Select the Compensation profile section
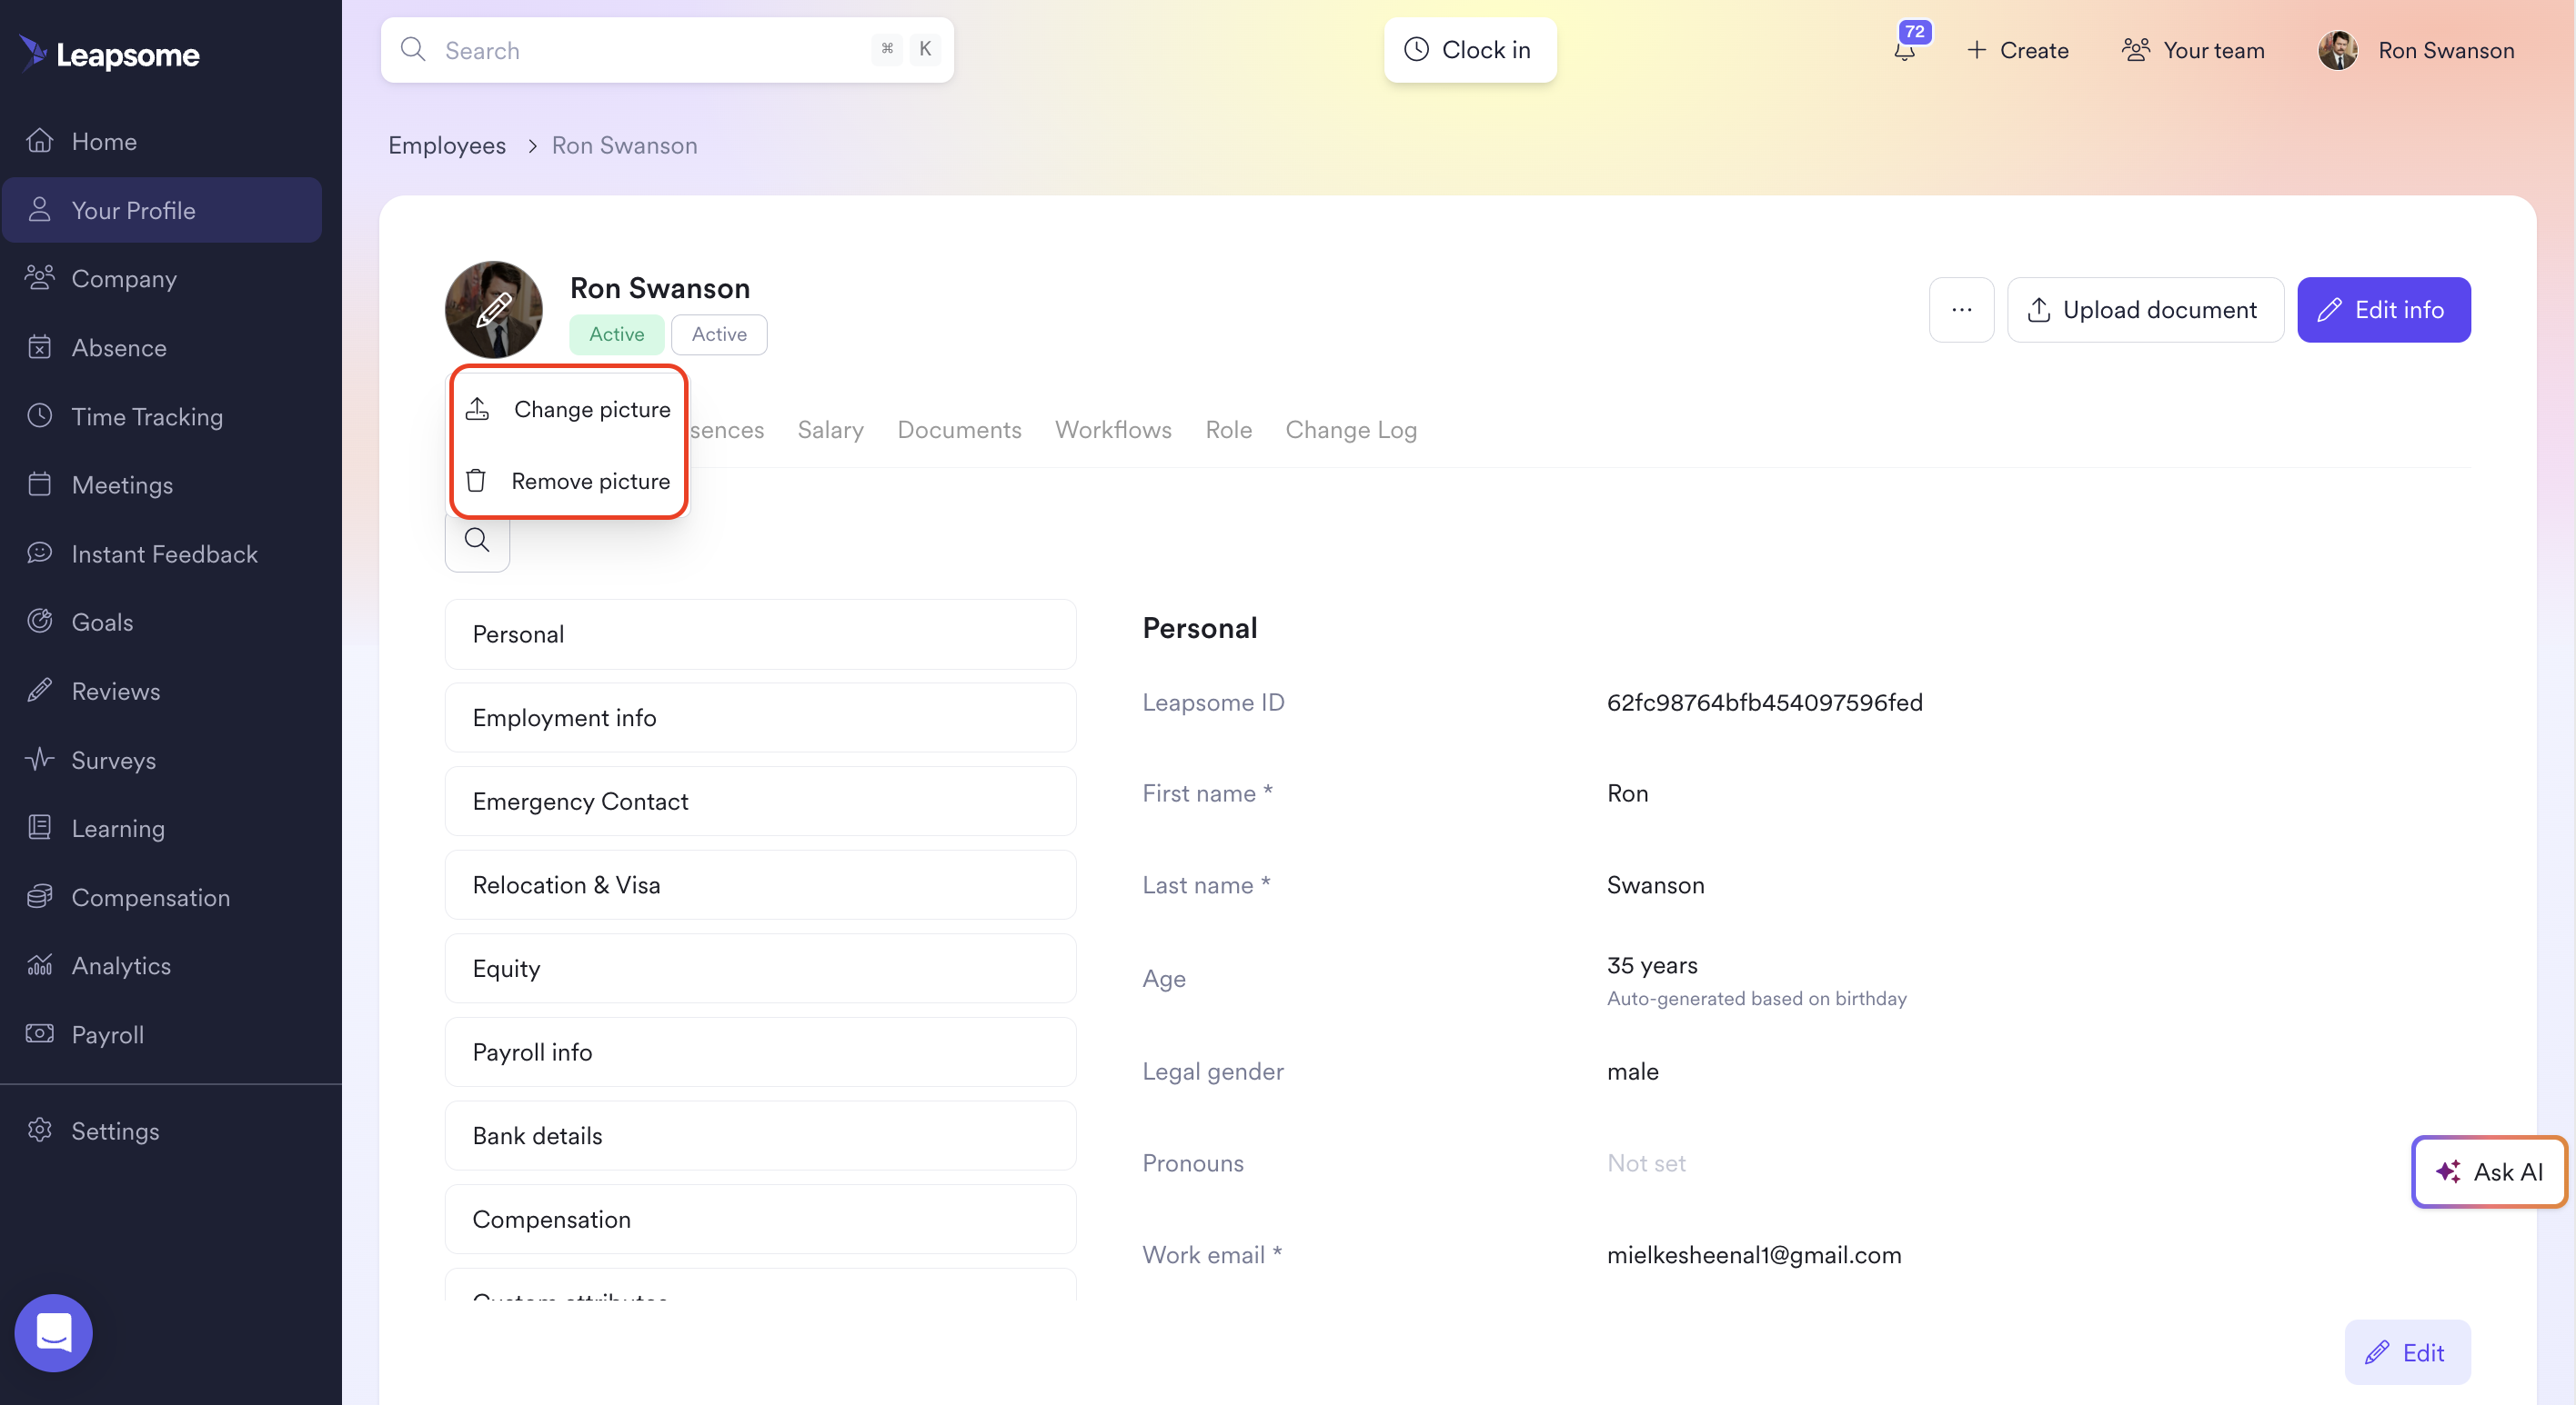Screen dimensions: 2576x1405 tap(760, 1219)
